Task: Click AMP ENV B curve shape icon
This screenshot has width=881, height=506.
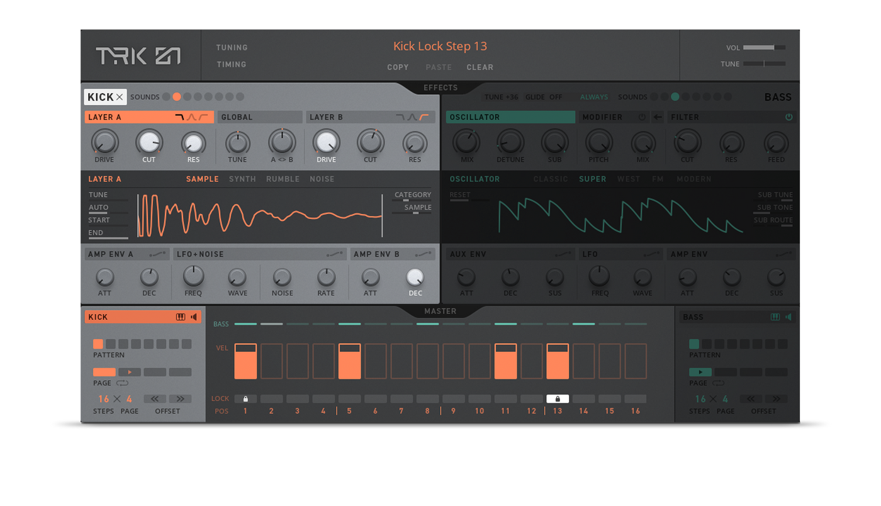Action: (424, 254)
